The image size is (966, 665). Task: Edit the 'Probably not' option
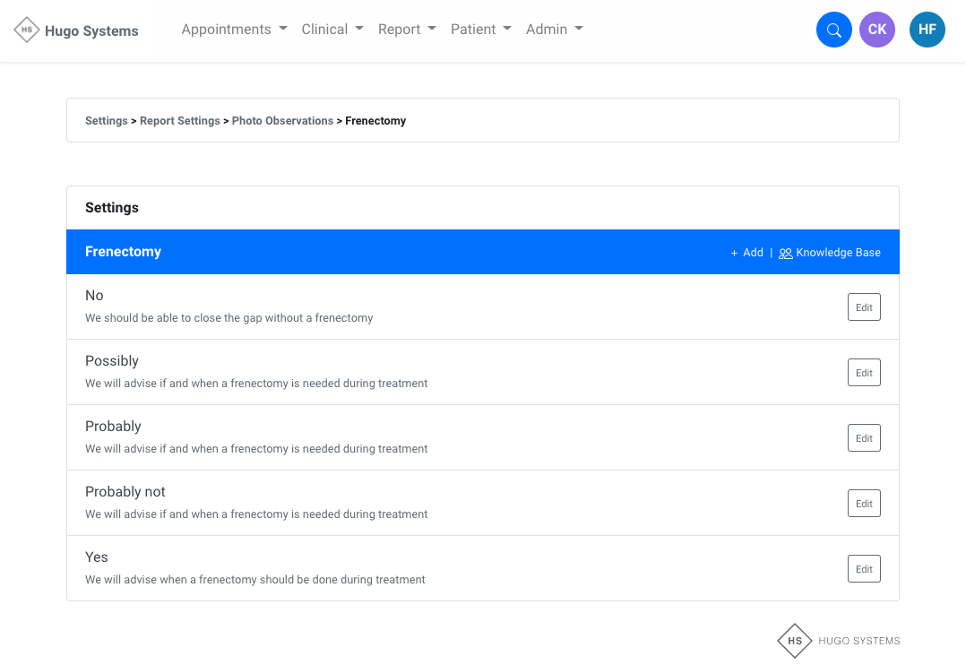(x=864, y=504)
